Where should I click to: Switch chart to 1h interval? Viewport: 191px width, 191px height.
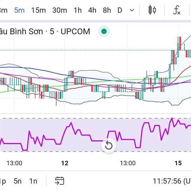pyautogui.click(x=78, y=10)
